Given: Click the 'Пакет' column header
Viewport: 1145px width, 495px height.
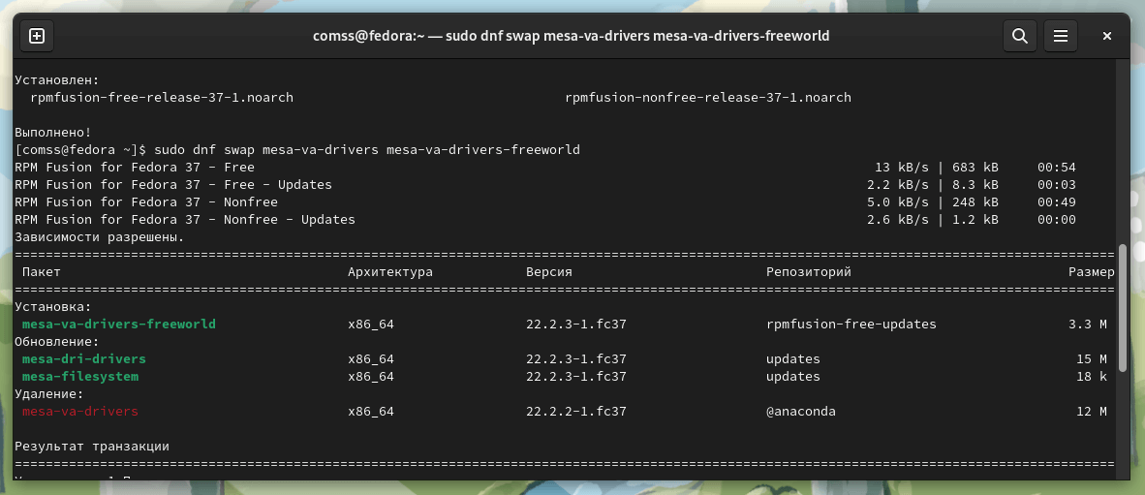Looking at the screenshot, I should point(42,272).
